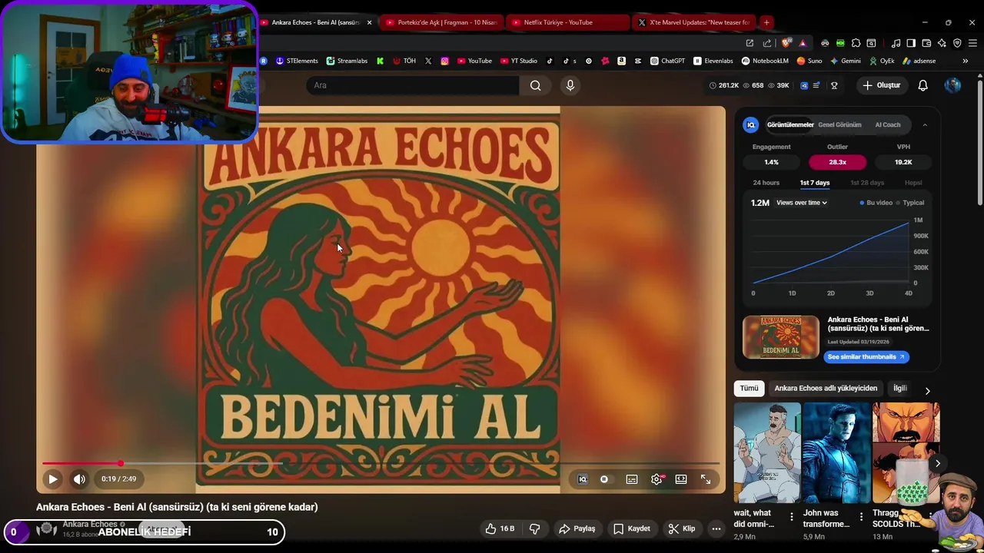Select the 1st 28 days range

pyautogui.click(x=867, y=183)
